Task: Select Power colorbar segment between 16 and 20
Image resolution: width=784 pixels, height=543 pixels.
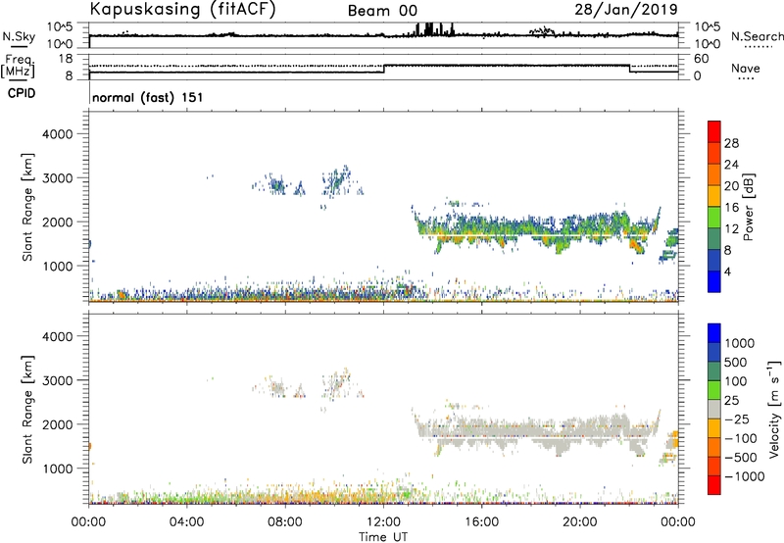Action: [x=714, y=196]
